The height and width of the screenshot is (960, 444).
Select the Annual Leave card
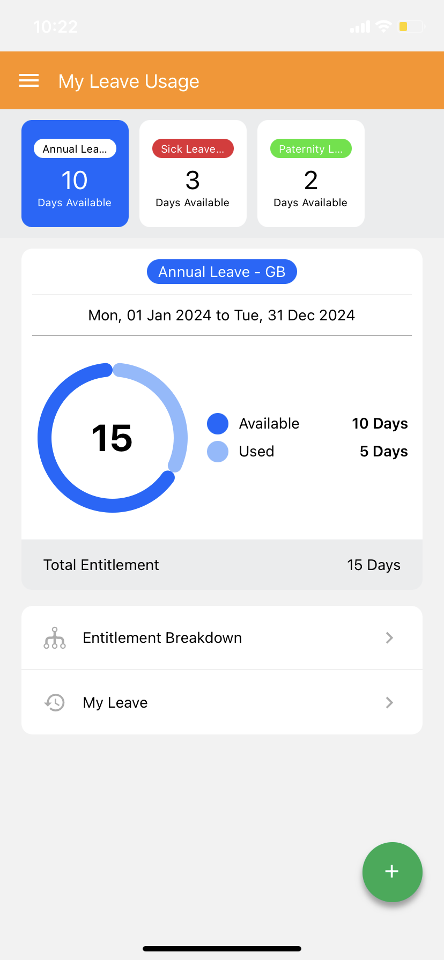coord(75,174)
